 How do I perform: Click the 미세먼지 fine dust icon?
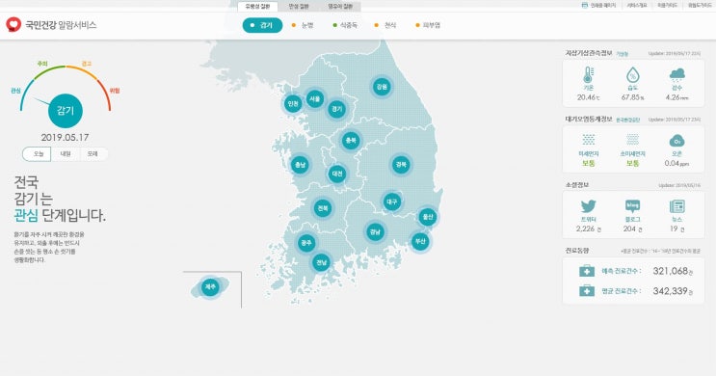588,140
